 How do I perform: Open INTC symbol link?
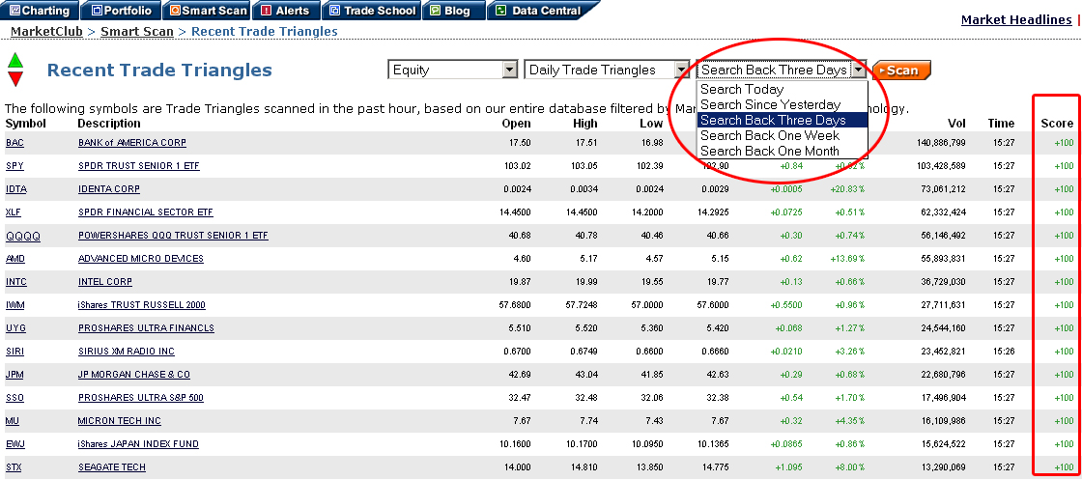pos(15,282)
